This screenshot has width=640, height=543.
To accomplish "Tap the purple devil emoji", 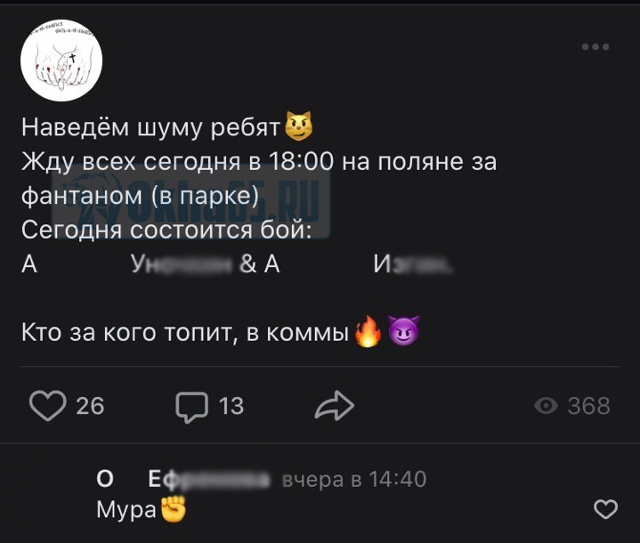I will [x=403, y=331].
